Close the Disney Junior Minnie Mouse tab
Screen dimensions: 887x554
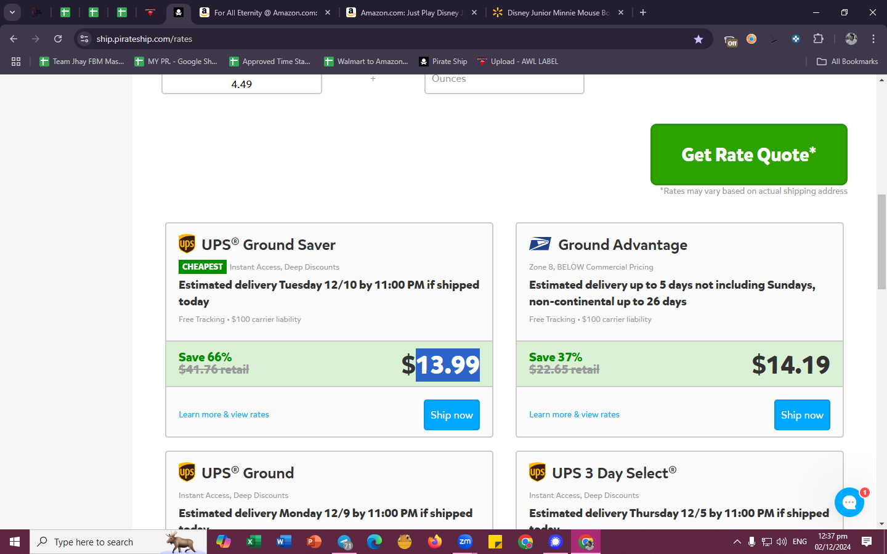621,12
